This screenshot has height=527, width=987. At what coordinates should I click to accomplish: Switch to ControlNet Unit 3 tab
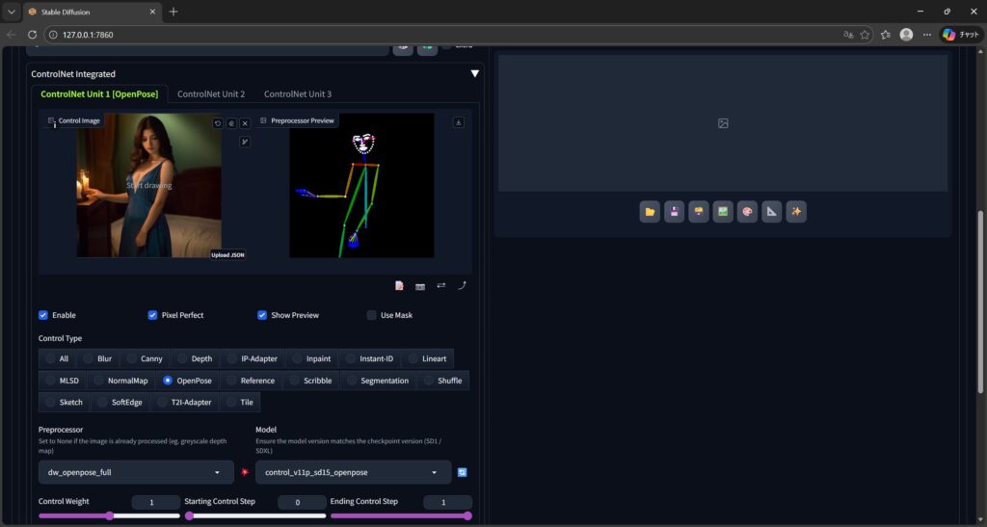click(x=298, y=94)
